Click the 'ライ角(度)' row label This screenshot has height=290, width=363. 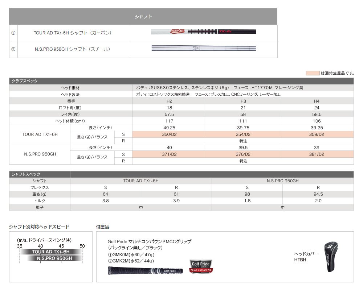(70, 114)
